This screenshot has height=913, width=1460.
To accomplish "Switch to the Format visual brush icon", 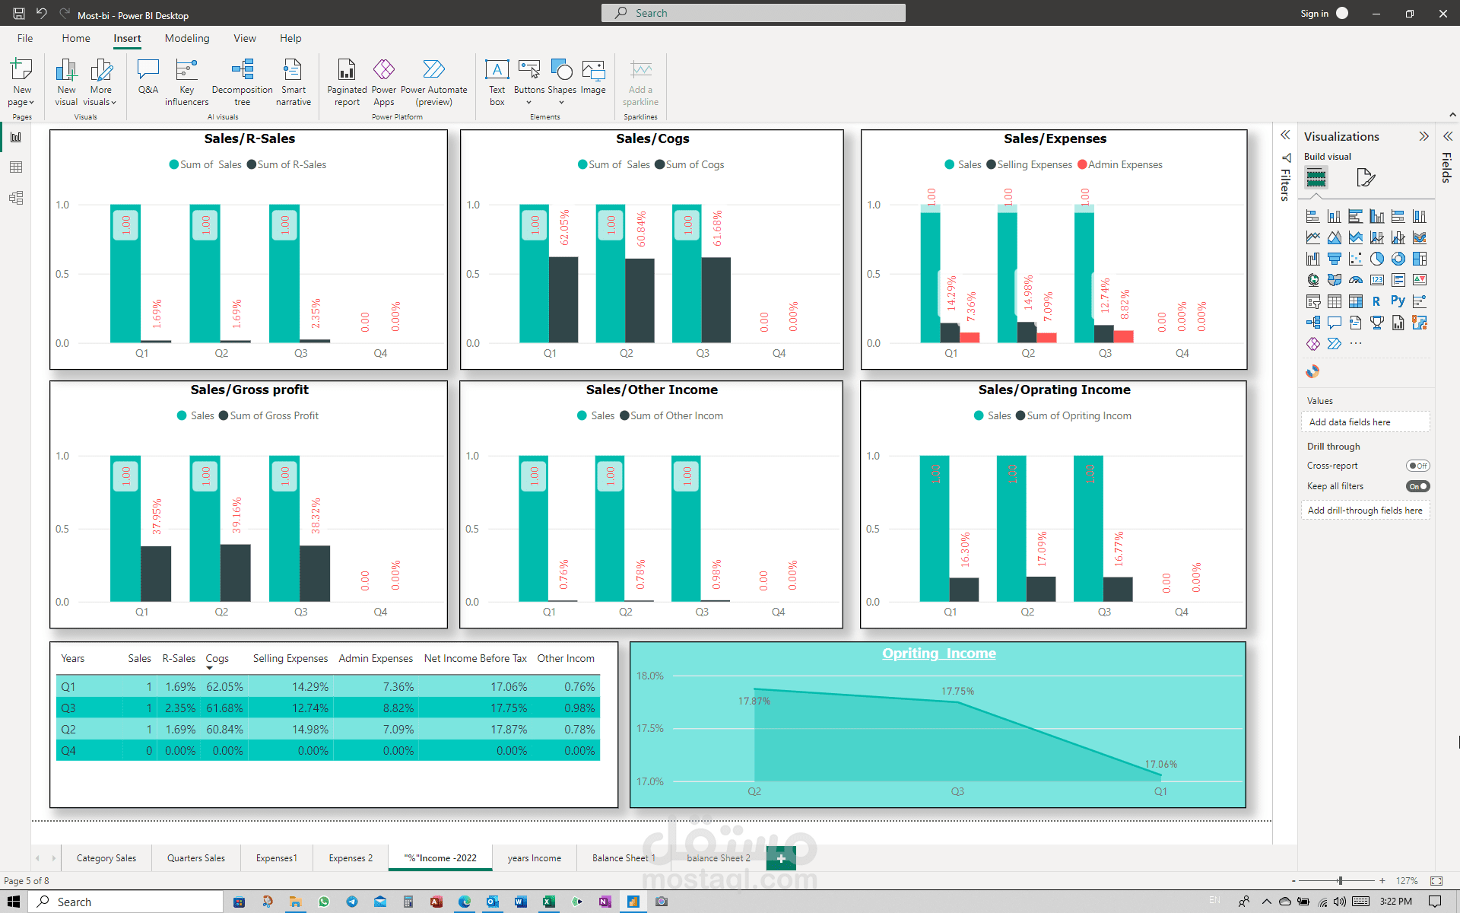I will [1366, 178].
